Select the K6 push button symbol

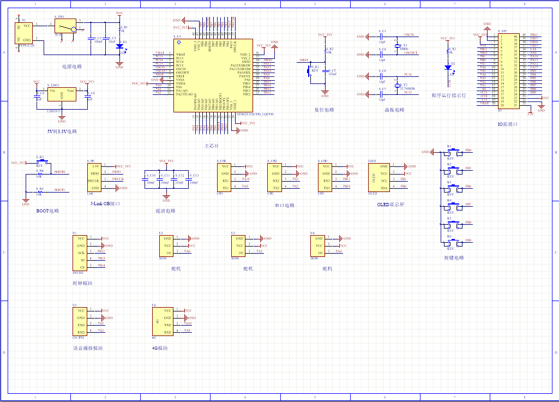click(453, 243)
